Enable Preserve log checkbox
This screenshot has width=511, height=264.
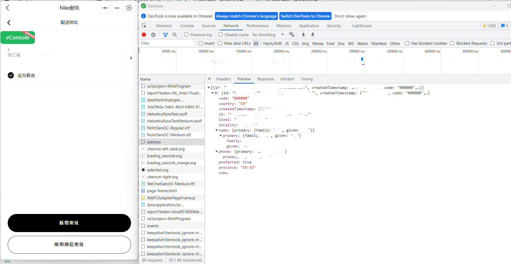(x=187, y=35)
